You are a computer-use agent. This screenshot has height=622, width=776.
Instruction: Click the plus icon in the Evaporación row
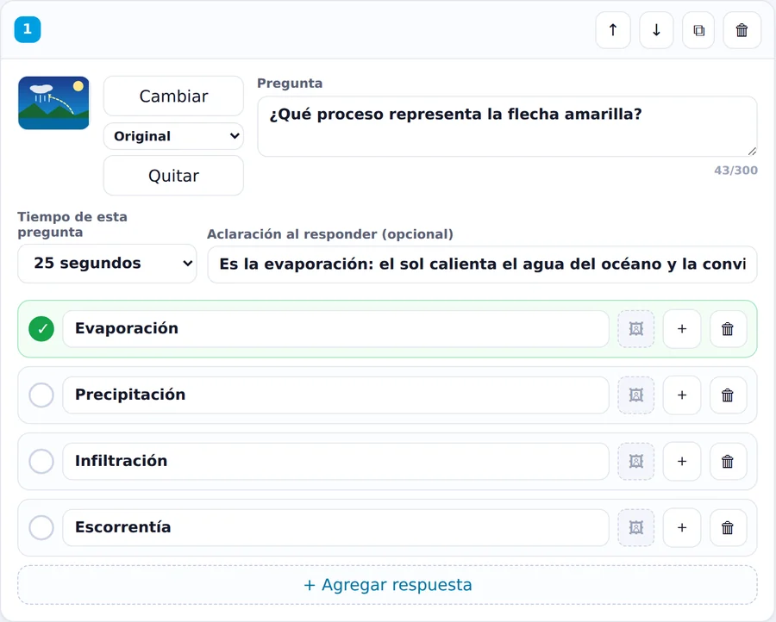click(682, 329)
